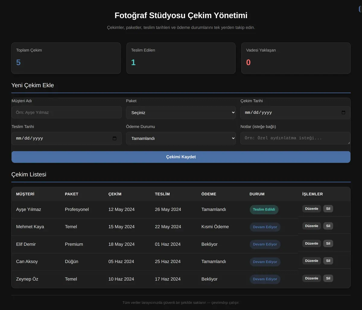Click the Kısmi Ödeme payment cell

point(215,227)
